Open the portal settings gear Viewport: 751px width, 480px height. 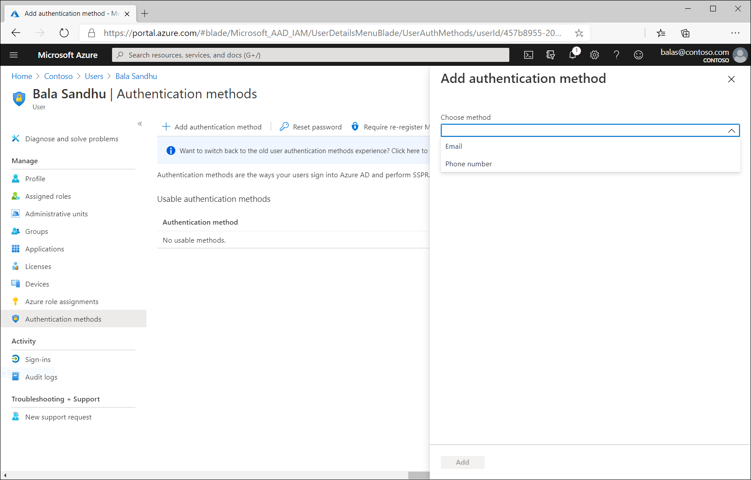[595, 55]
